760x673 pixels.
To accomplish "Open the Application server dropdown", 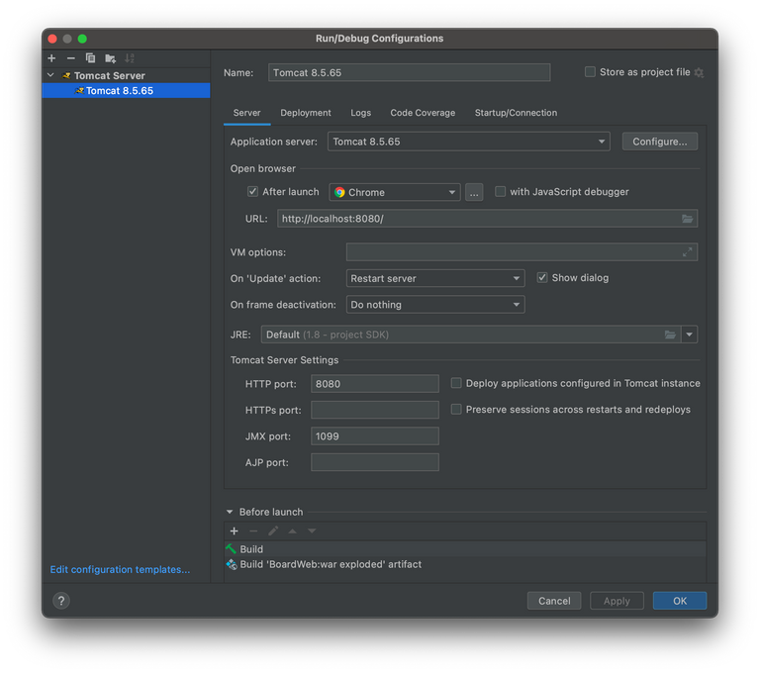I will (468, 142).
